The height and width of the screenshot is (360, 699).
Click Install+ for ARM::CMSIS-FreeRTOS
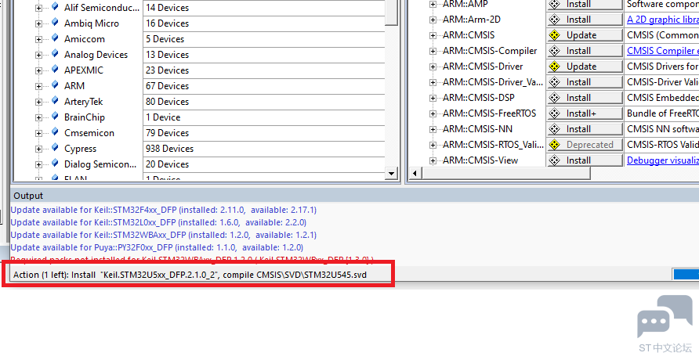[x=585, y=113]
